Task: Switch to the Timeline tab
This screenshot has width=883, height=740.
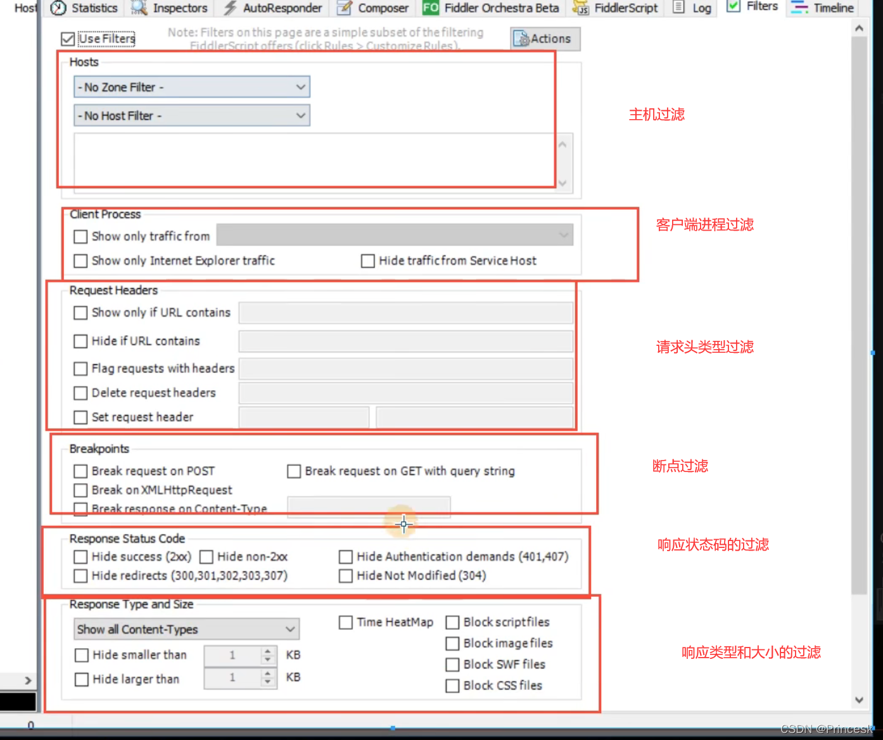Action: click(x=823, y=8)
